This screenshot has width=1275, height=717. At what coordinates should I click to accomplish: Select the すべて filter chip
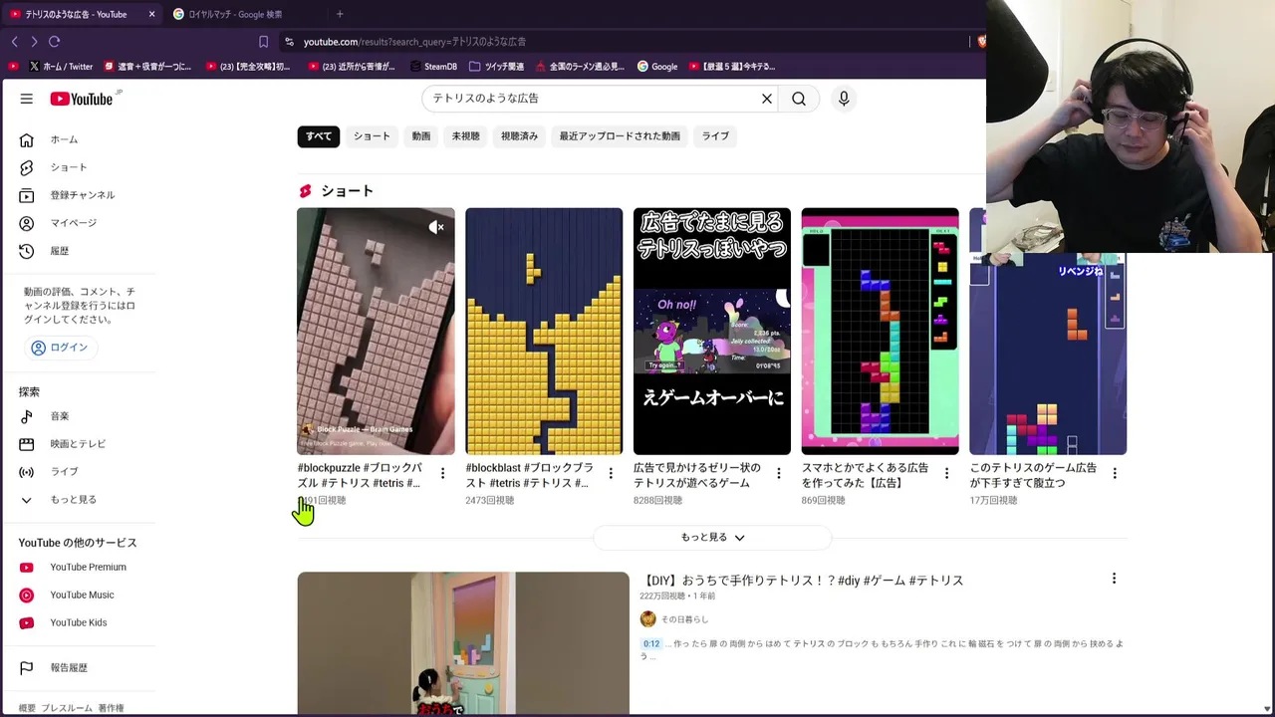point(319,136)
